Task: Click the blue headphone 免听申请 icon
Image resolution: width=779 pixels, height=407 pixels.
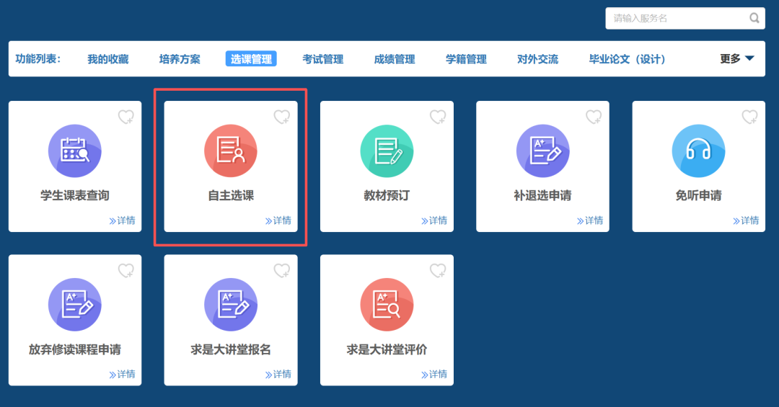Action: 698,151
